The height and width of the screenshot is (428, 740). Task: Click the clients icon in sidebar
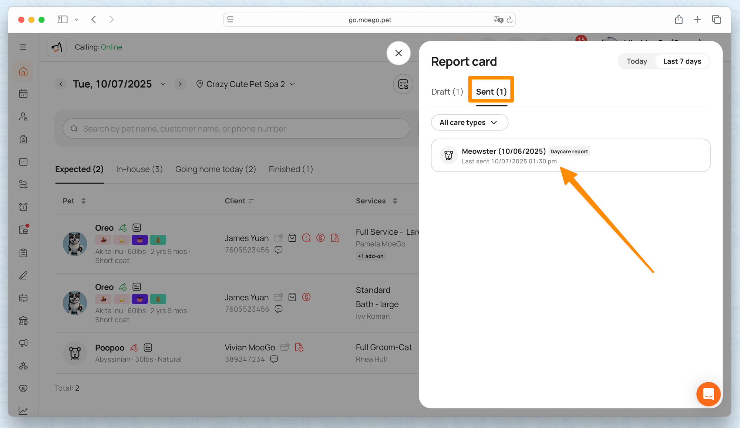coord(23,116)
